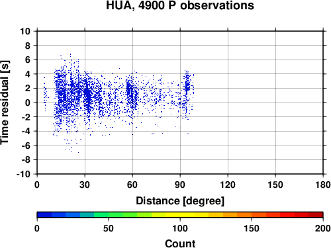
Task: Click the y-axis tick label "4"
Action: (28, 74)
